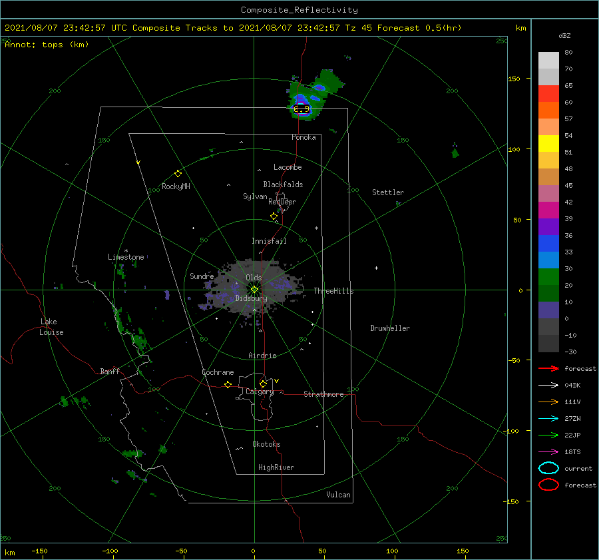Click the yellow swatch between 54 and 51 dBZ
This screenshot has width=599, height=560.
coord(548,144)
